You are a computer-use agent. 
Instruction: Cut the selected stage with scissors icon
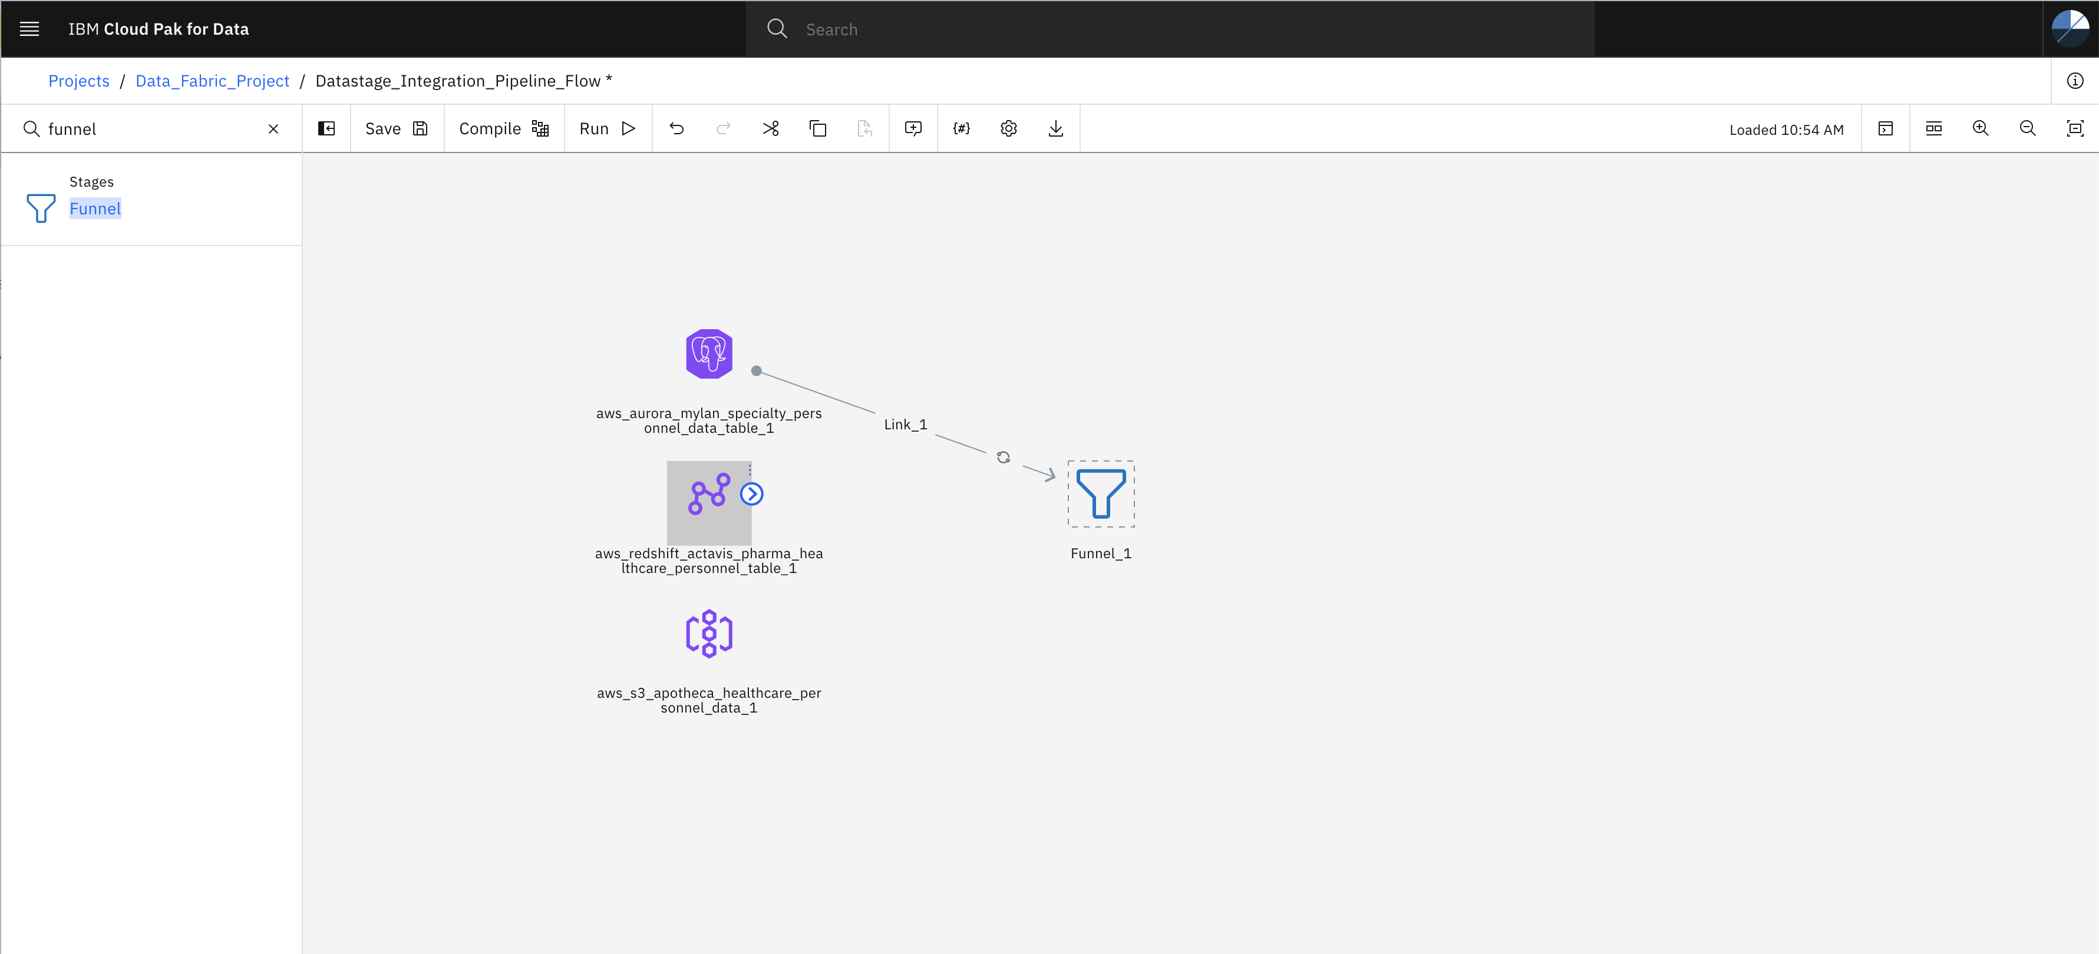pos(771,128)
